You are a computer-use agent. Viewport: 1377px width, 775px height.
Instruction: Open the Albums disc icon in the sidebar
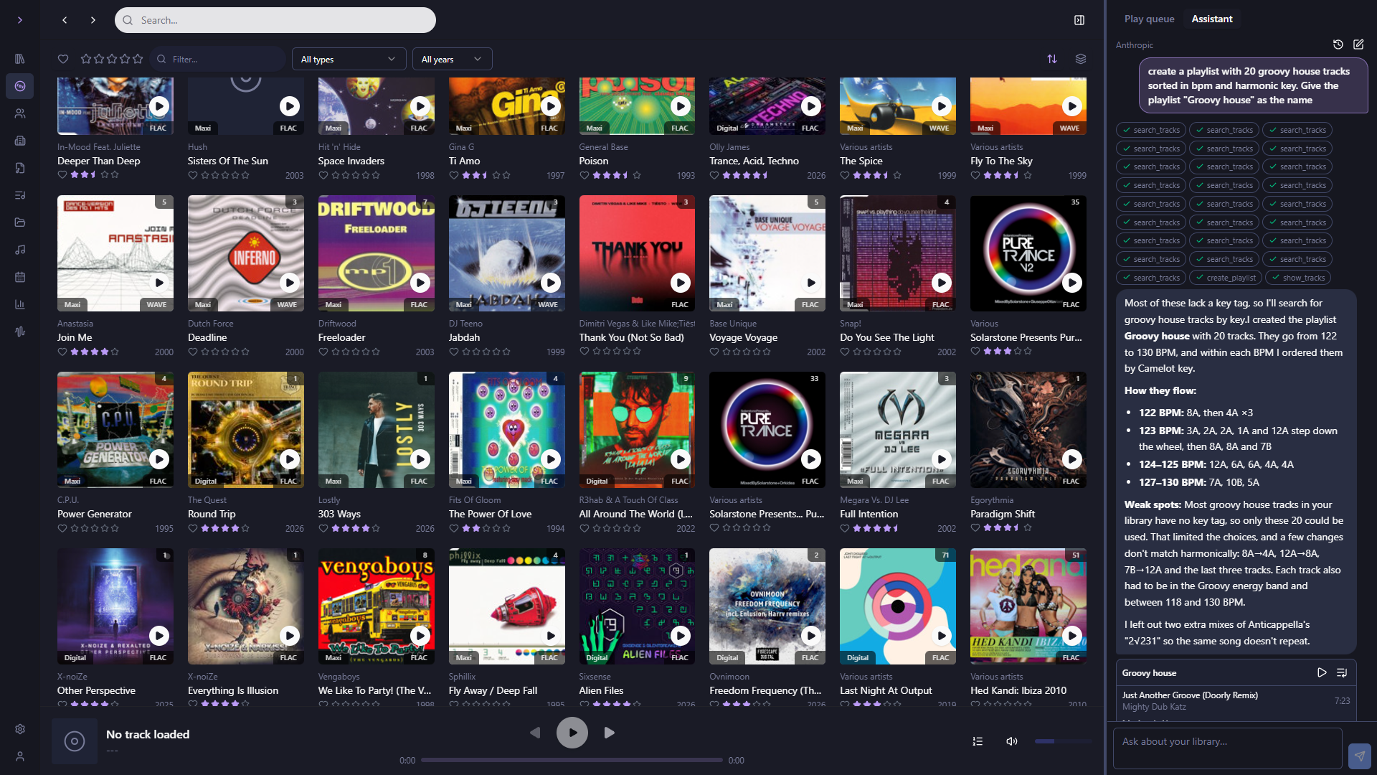tap(20, 86)
